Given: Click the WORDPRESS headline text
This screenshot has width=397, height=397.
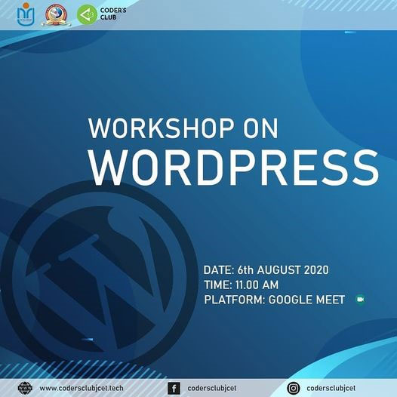Looking at the screenshot, I should (235, 168).
